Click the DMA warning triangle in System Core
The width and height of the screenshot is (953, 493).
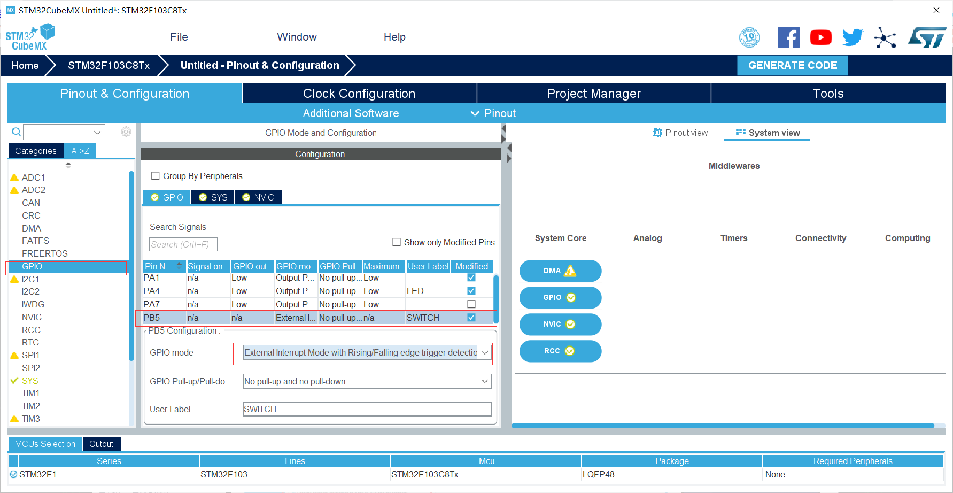[570, 271]
